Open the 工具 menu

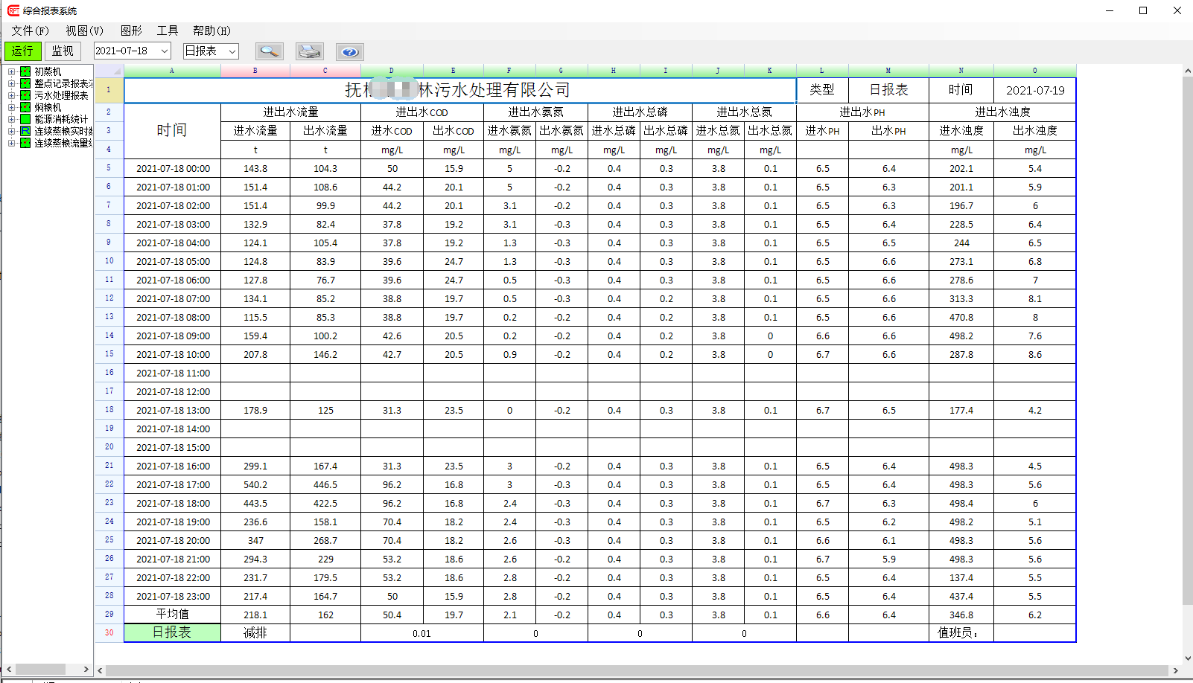click(167, 31)
